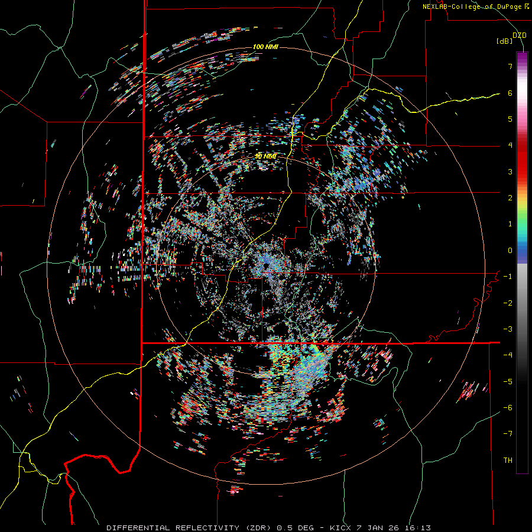Image resolution: width=532 pixels, height=532 pixels.
Task: Click the 2 value on color scale
Action: point(510,198)
